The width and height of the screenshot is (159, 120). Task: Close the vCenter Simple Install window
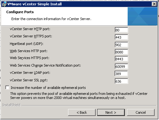point(154,4)
